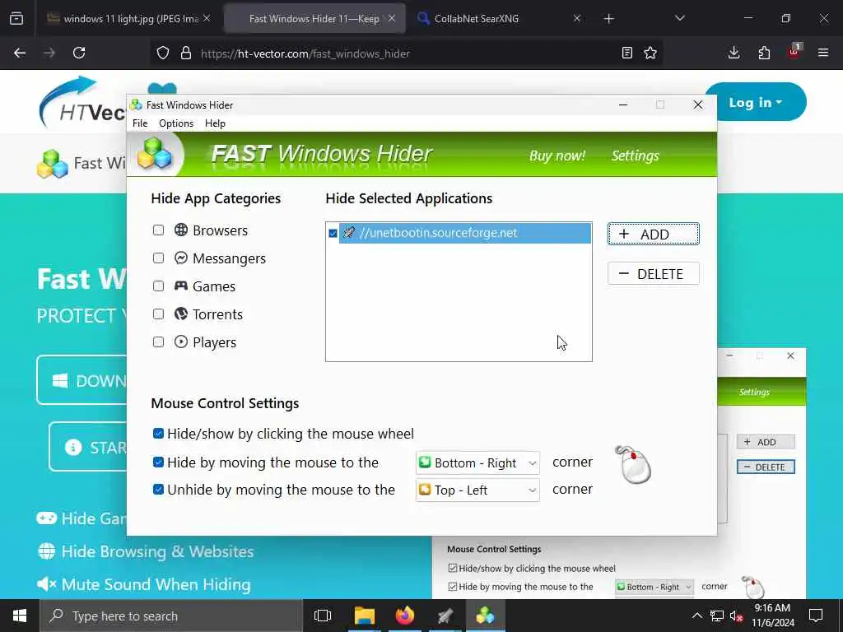Viewport: 843px width, 632px height.
Task: Enable the Messangers category checkbox
Action: click(158, 258)
